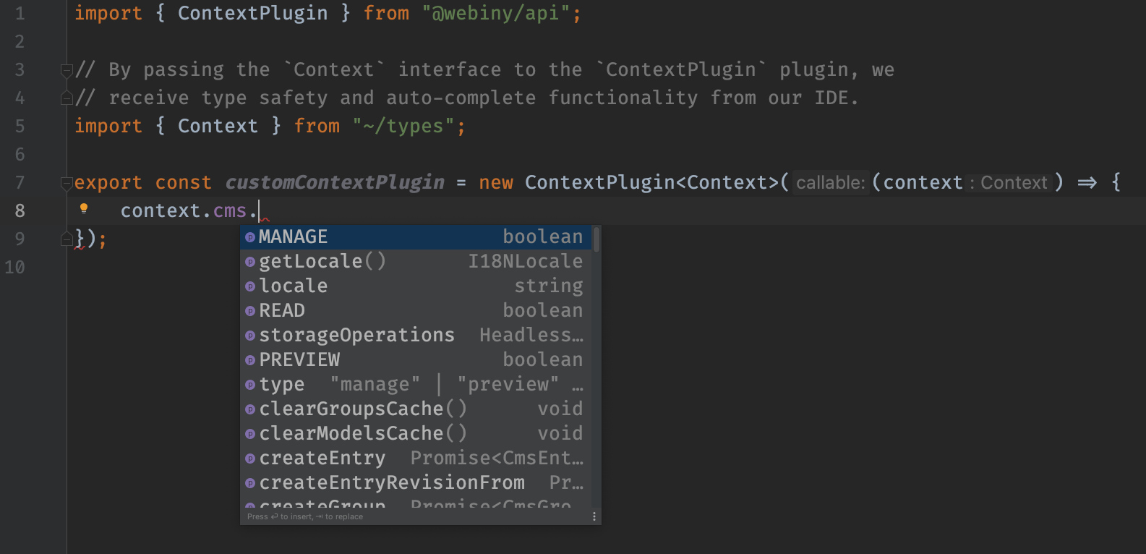Click the property icon beside the type suggestion
The width and height of the screenshot is (1146, 554).
pos(249,384)
